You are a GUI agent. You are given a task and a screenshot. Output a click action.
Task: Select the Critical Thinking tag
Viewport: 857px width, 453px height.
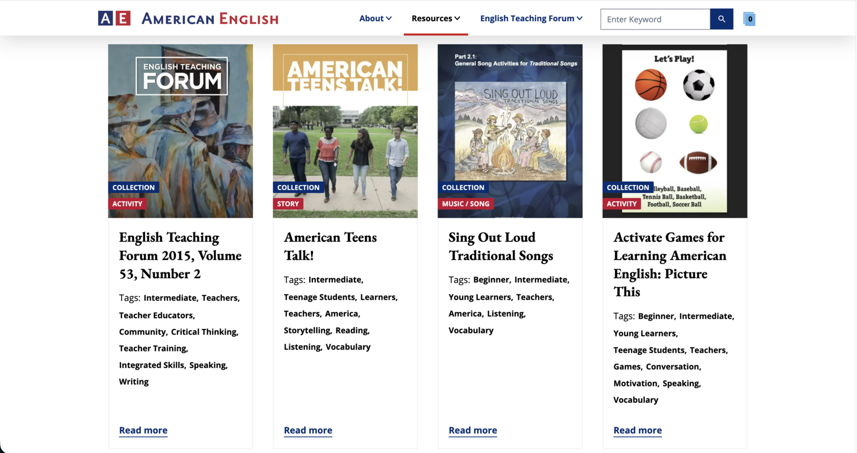click(x=204, y=332)
